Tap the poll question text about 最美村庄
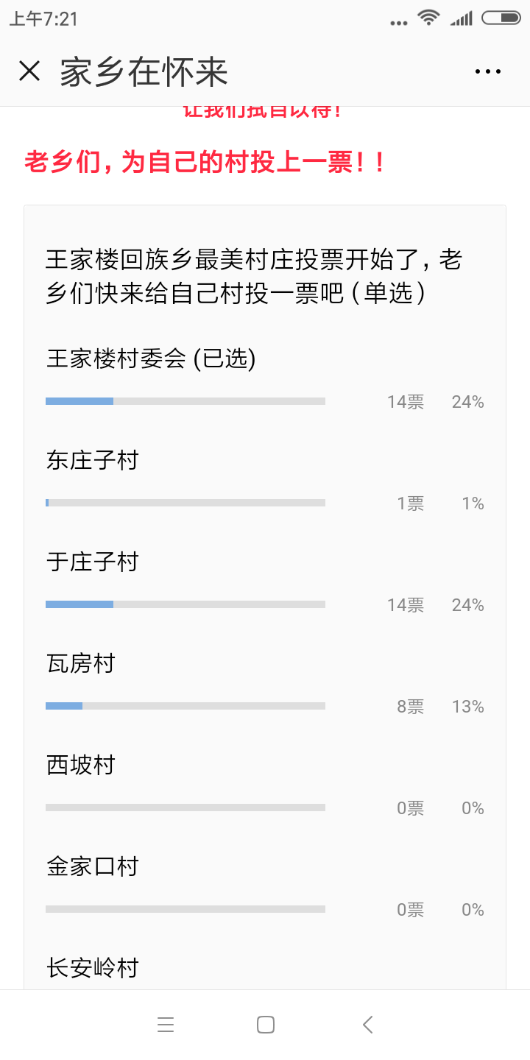Screen dimensions: 530x1060 pos(253,277)
